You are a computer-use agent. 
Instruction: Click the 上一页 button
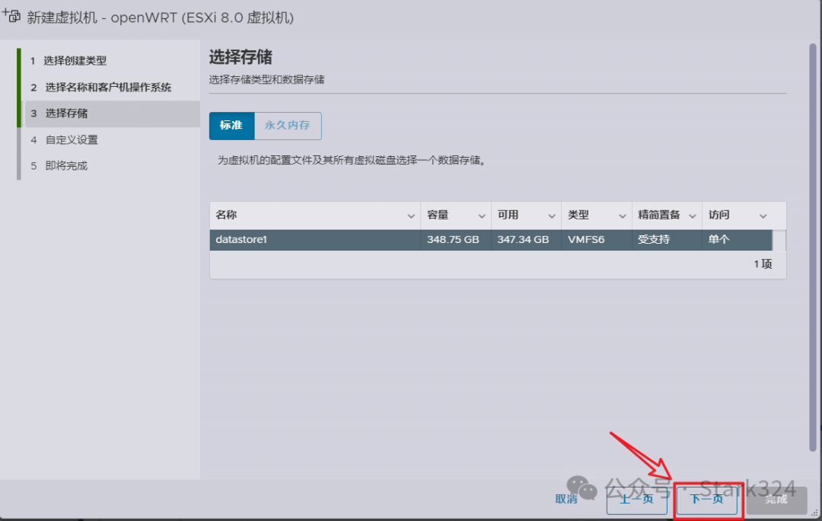(637, 500)
